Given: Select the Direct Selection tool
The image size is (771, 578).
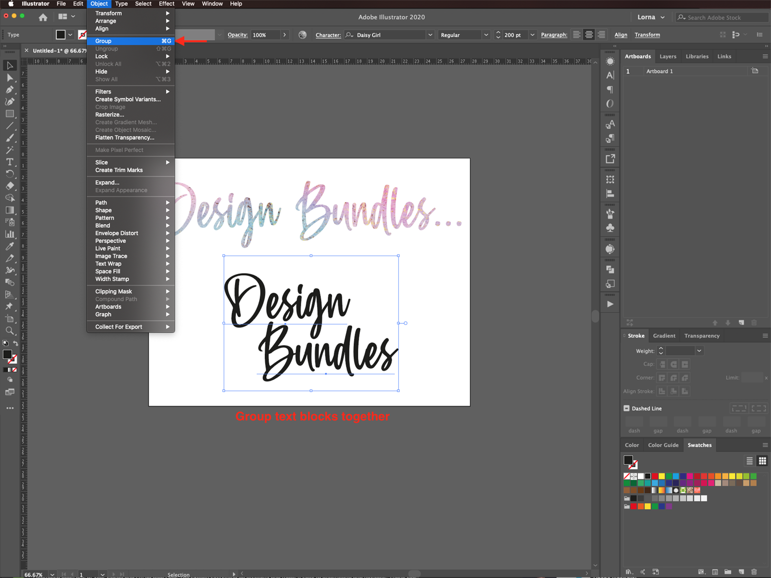Looking at the screenshot, I should click(10, 78).
